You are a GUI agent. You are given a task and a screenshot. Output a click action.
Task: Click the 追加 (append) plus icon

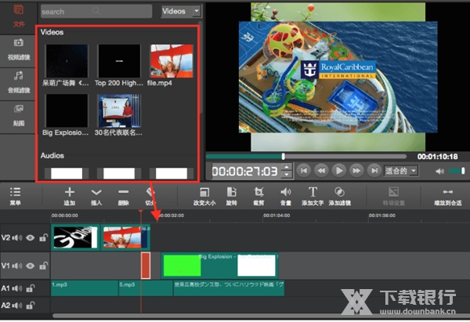tap(70, 193)
